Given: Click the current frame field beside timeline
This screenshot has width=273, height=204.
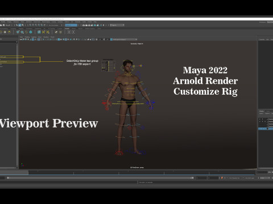Looking at the screenshot, I should 262,172.
